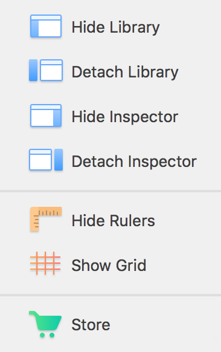The height and width of the screenshot is (352, 221).
Task: Click the Hide Rulers text label
Action: tap(113, 220)
